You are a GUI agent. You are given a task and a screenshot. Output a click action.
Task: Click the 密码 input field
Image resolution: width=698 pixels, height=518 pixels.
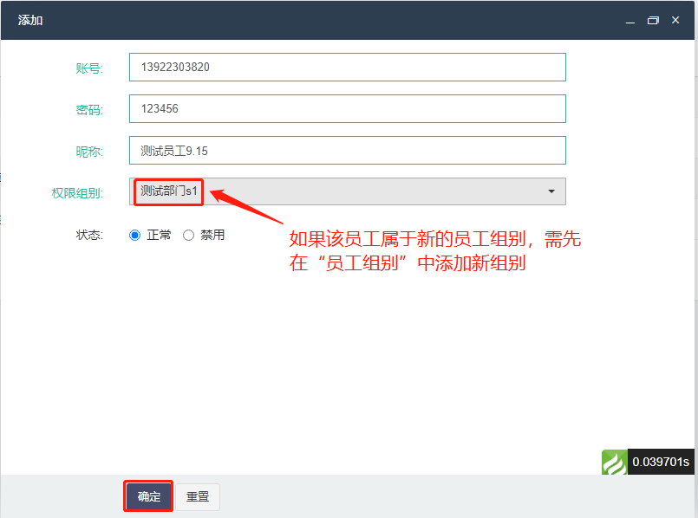(x=347, y=108)
